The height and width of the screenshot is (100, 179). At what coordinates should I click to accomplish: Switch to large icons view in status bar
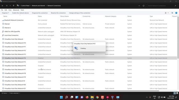pyautogui.click(x=177, y=93)
